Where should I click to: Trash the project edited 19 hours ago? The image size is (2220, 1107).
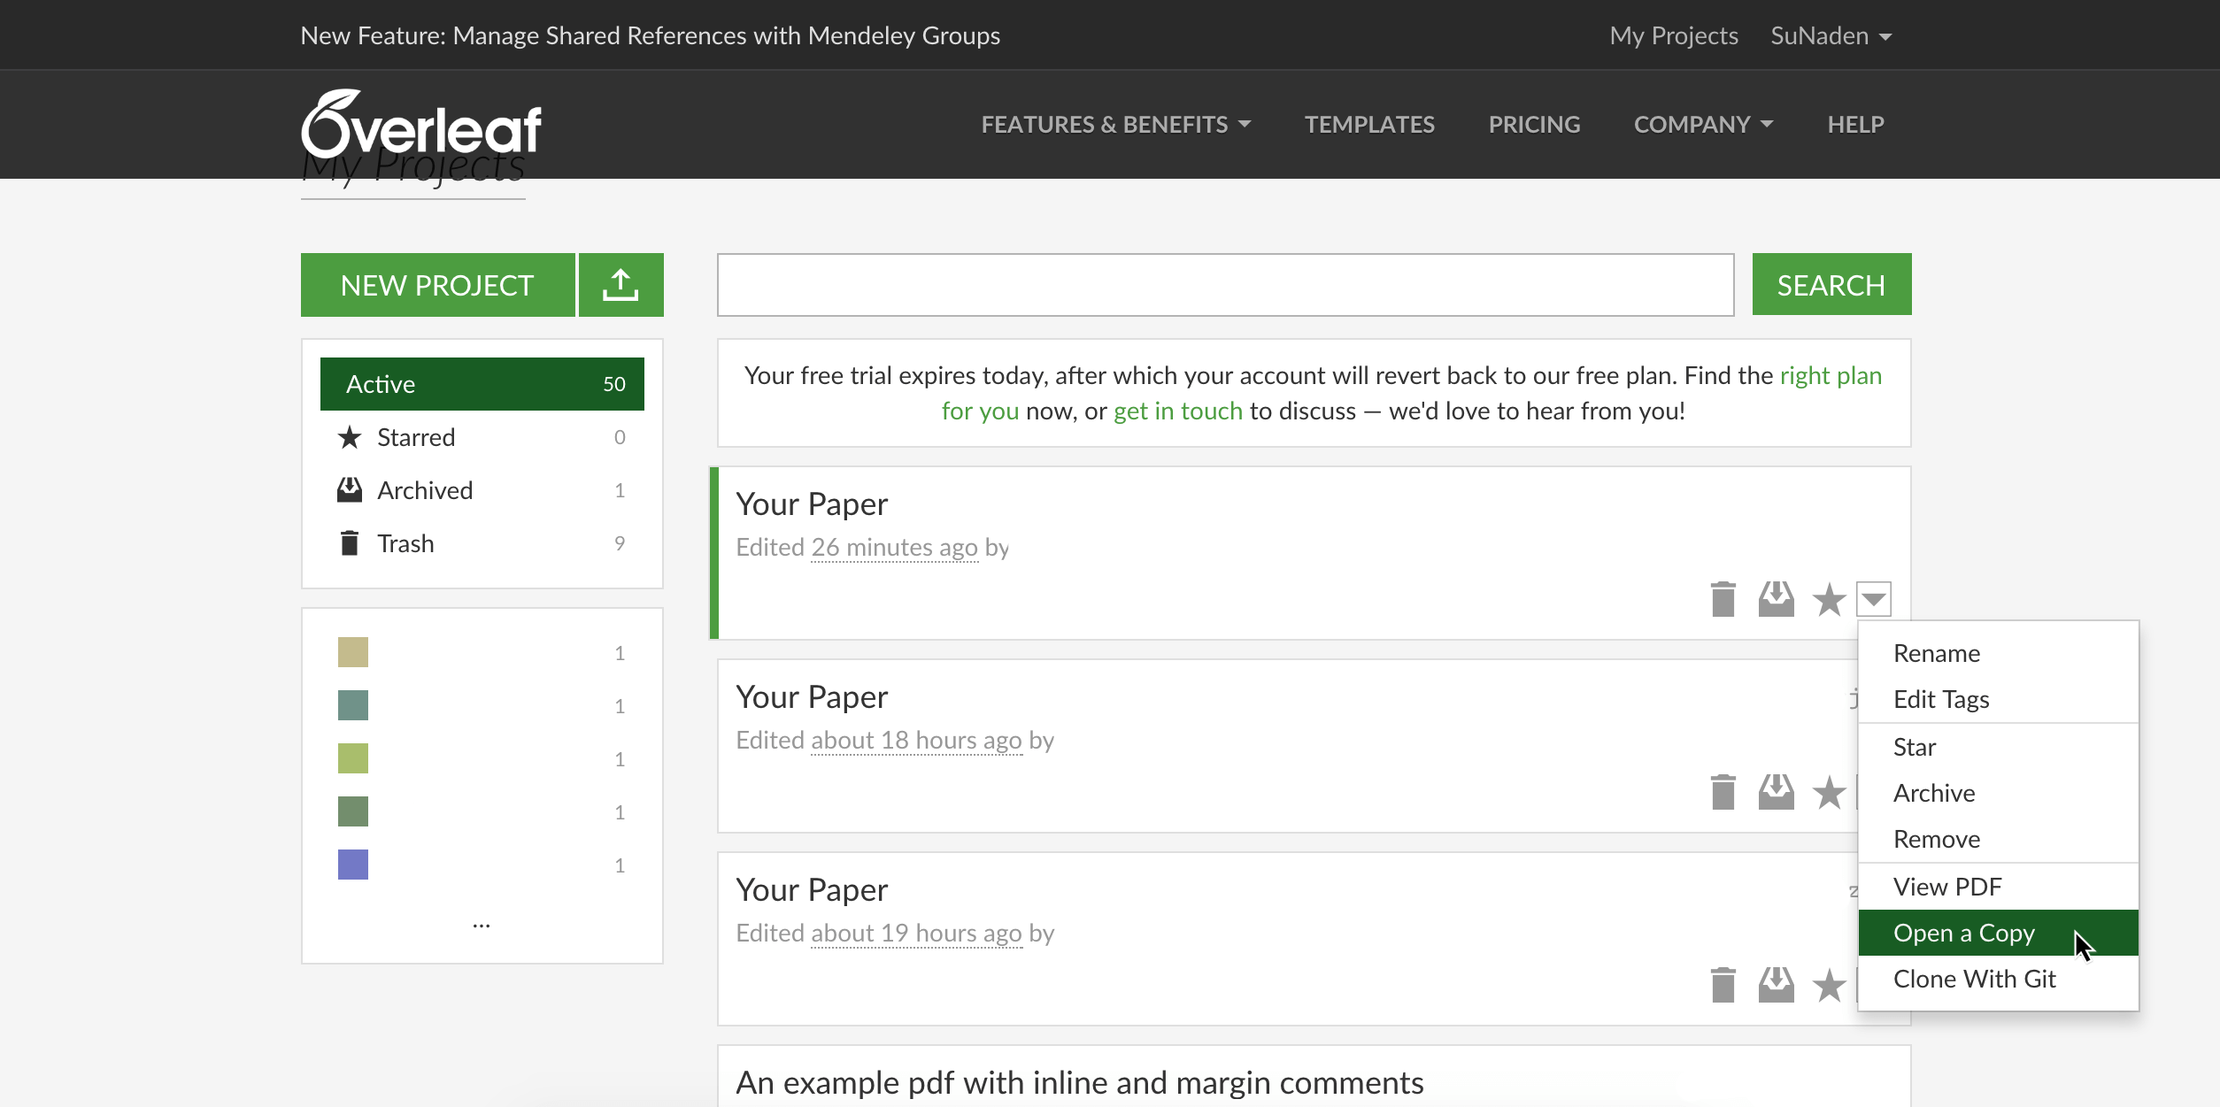(x=1723, y=985)
